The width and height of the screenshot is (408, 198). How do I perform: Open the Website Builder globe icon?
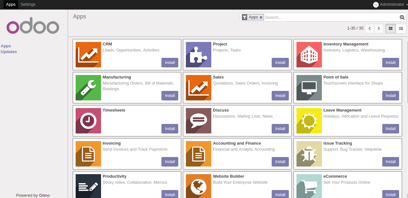click(199, 186)
